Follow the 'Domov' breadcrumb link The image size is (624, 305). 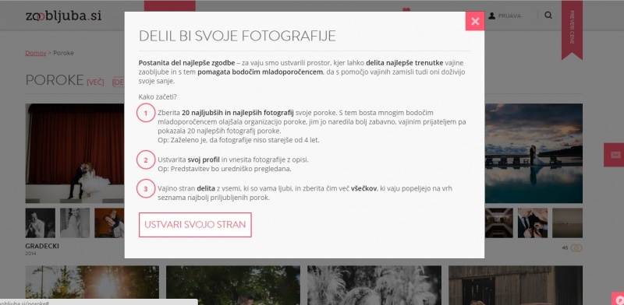tap(36, 53)
